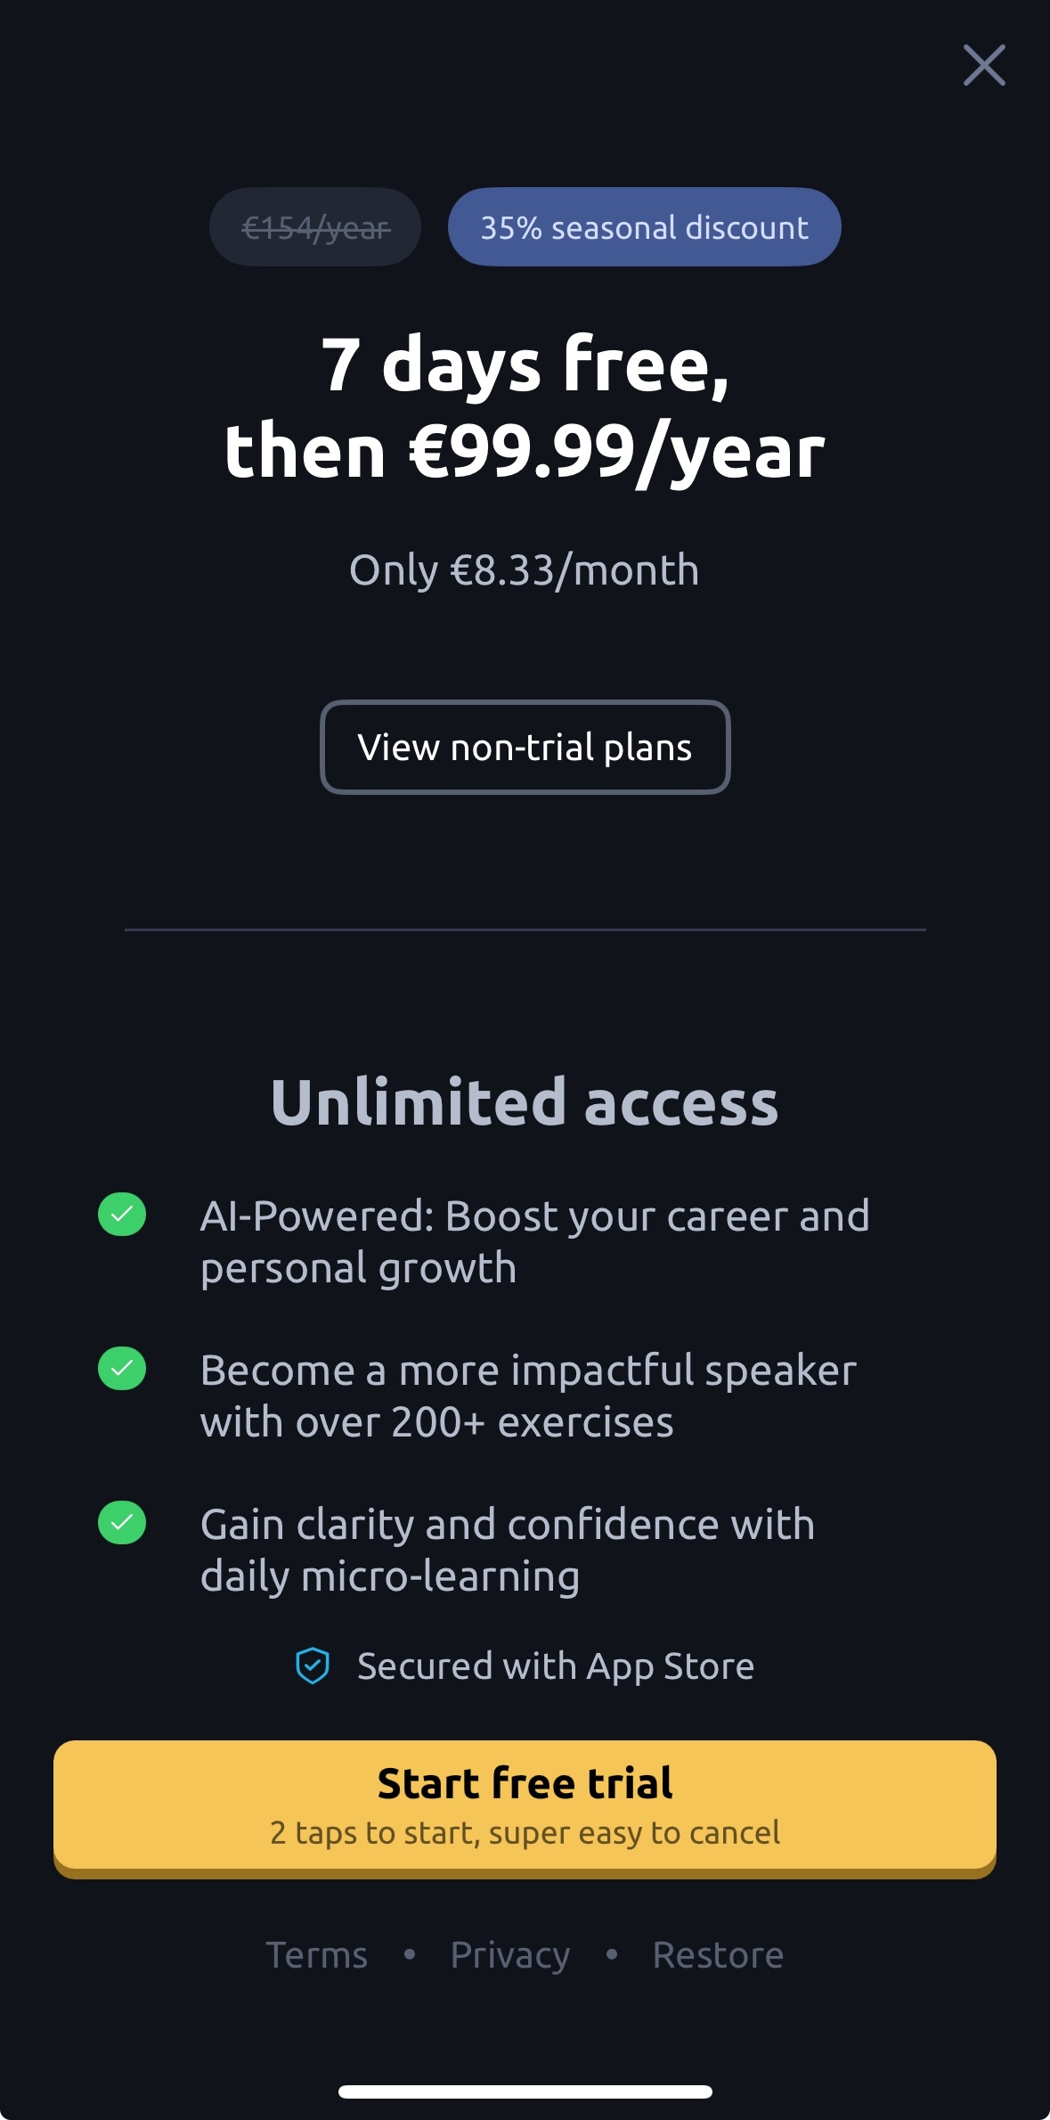Open View non-trial plans
Screen dimensions: 1050x2120
coord(525,748)
